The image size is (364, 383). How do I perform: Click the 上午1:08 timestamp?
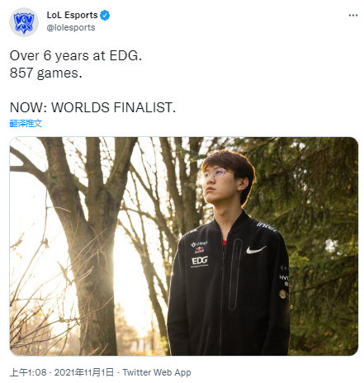[28, 372]
